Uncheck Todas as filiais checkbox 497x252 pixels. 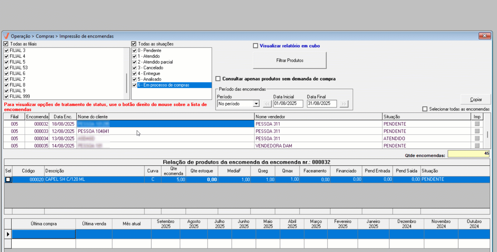coord(6,44)
